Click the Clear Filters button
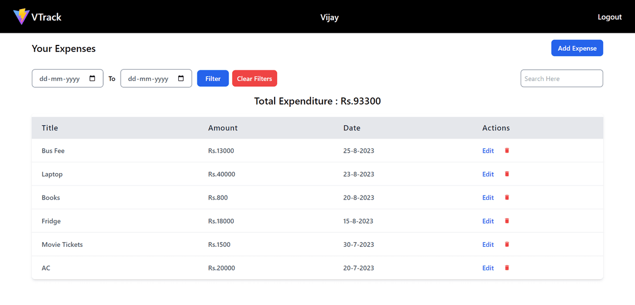This screenshot has width=635, height=305. point(255,78)
